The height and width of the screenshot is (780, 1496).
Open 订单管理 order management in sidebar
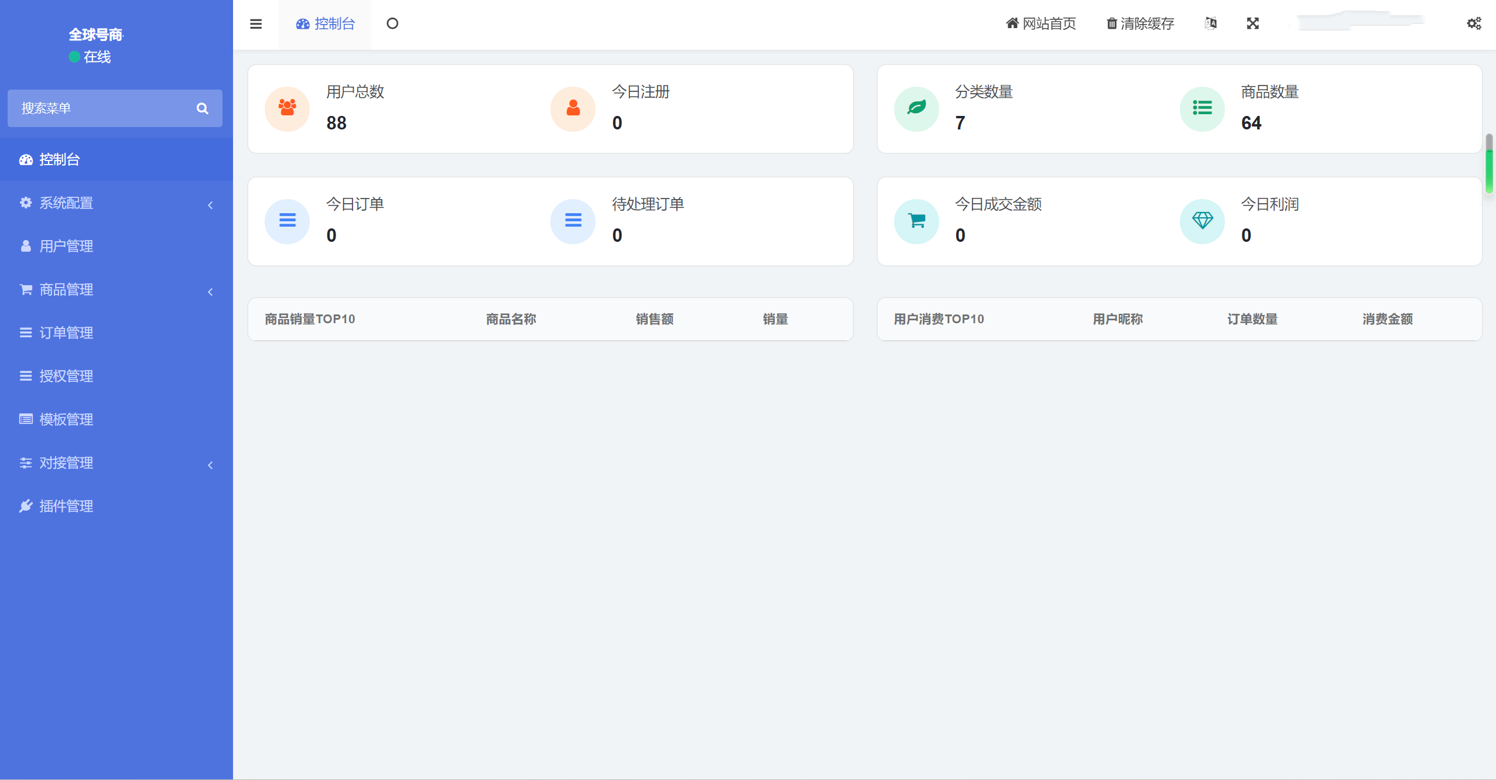[66, 333]
